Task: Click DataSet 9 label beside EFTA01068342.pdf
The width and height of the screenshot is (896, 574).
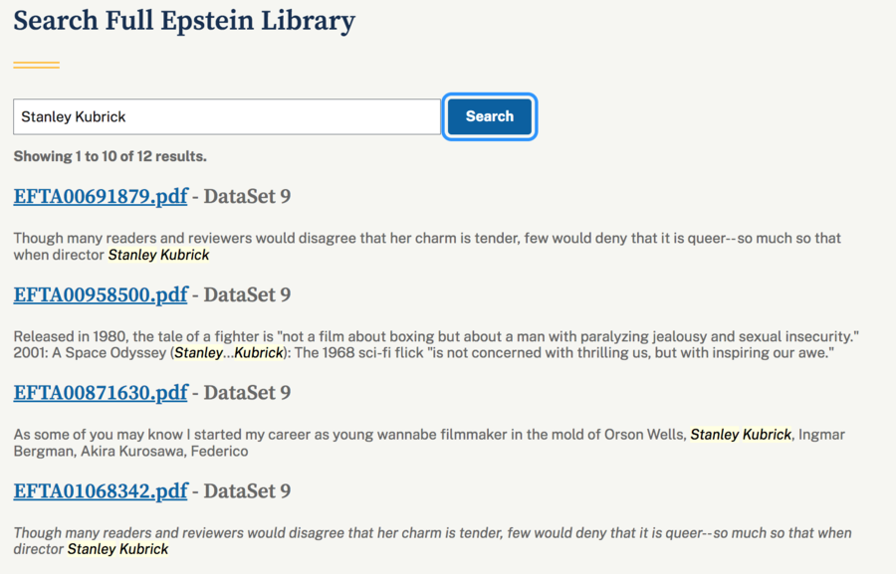Action: [247, 490]
